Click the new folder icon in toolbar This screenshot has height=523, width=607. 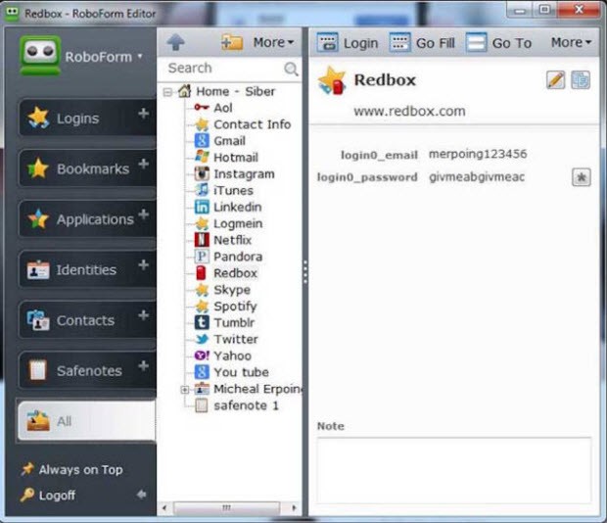point(232,42)
